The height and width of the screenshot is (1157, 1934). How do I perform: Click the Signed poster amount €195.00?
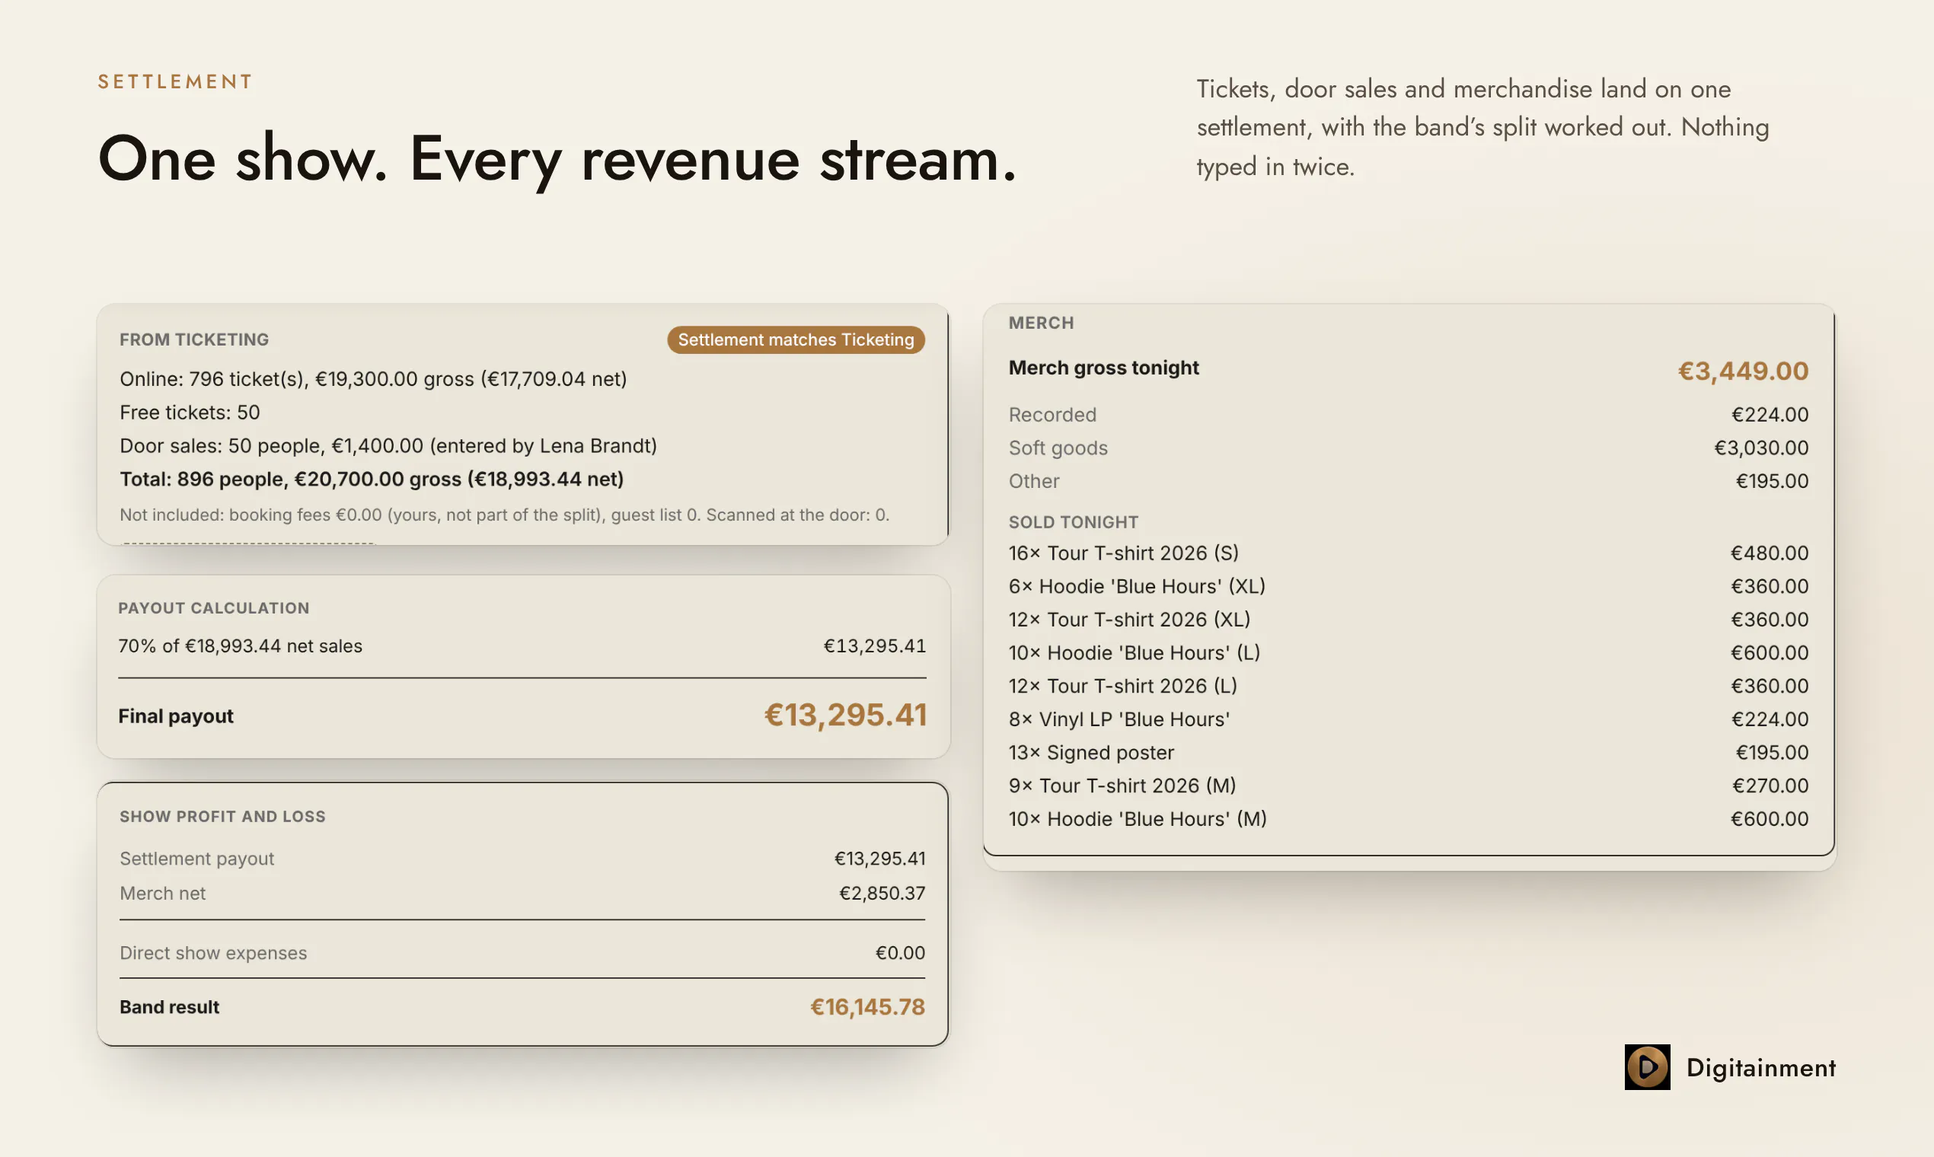click(x=1772, y=752)
